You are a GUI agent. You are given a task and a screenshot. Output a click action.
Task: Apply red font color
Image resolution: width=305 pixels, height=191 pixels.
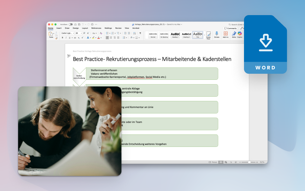point(99,38)
